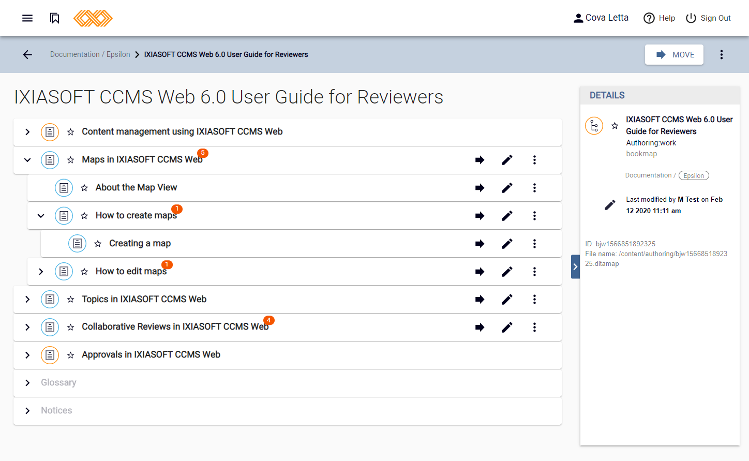Open comment badge on How to create maps

click(177, 209)
